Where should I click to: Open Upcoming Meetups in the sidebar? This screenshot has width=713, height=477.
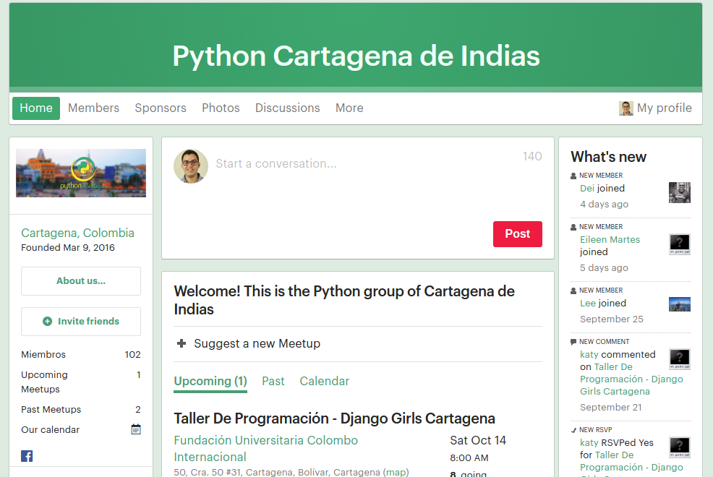pos(81,382)
